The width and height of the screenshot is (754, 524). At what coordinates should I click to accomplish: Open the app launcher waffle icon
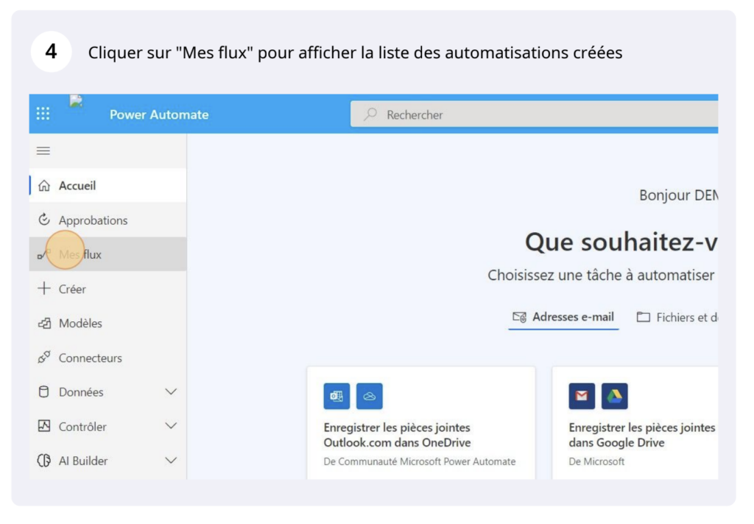[43, 113]
